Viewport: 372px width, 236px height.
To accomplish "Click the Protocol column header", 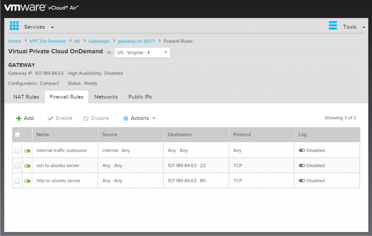I will [x=262, y=135].
